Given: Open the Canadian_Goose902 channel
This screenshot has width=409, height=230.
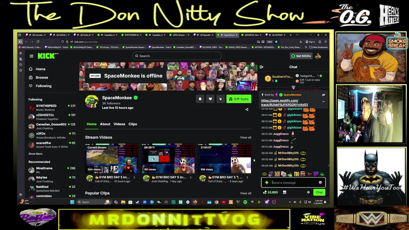Looking at the screenshot, I should tap(52, 126).
